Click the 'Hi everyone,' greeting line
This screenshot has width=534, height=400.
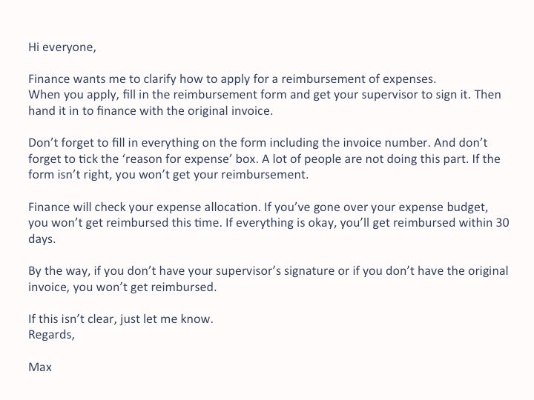(62, 47)
